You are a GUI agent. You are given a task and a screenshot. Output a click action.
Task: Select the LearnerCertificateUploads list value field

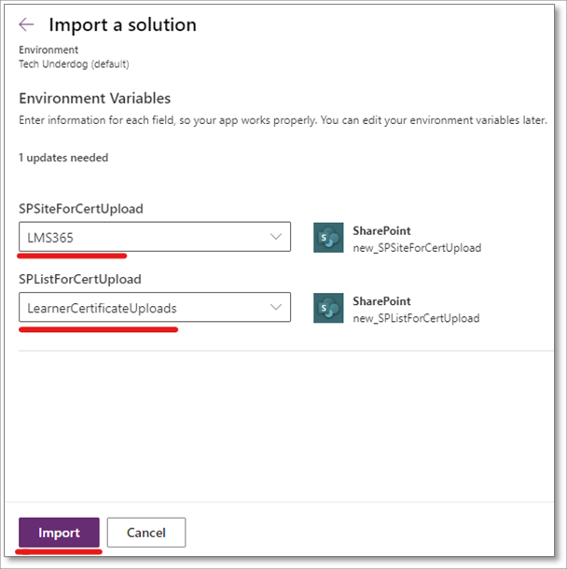tap(140, 307)
